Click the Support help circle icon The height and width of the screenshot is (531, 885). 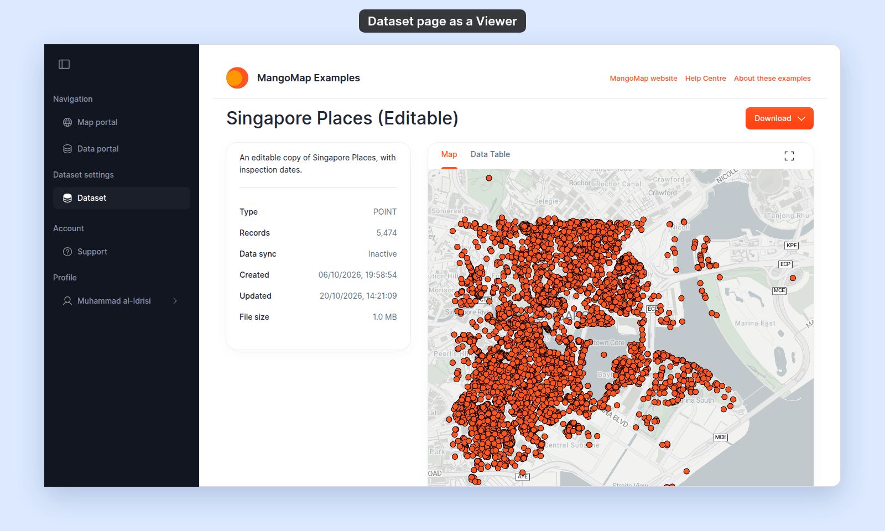tap(67, 252)
